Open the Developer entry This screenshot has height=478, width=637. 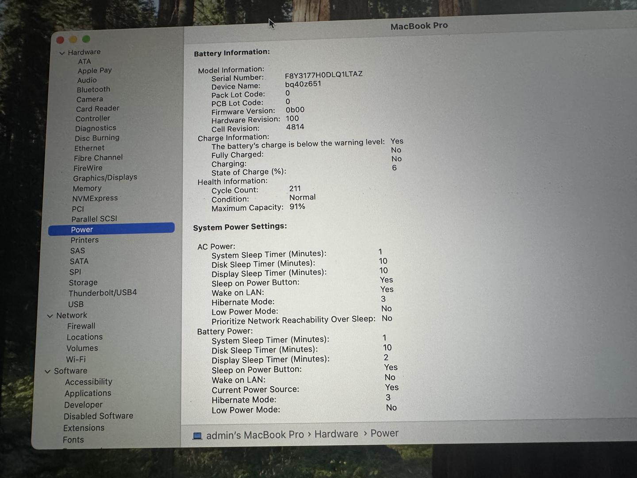tap(83, 405)
